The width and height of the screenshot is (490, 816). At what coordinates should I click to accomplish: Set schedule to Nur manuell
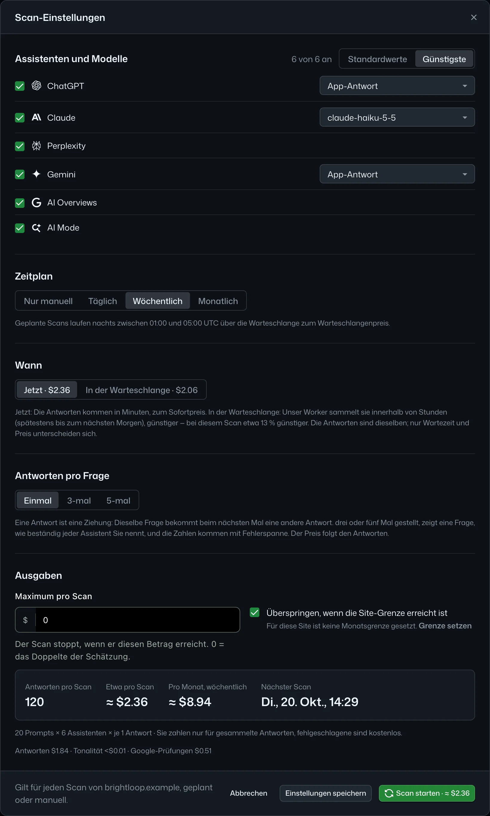click(x=48, y=301)
